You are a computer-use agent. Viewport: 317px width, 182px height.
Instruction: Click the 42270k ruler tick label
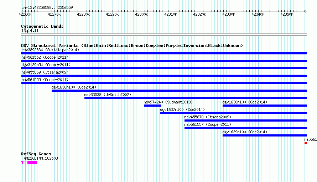[x=54, y=14]
